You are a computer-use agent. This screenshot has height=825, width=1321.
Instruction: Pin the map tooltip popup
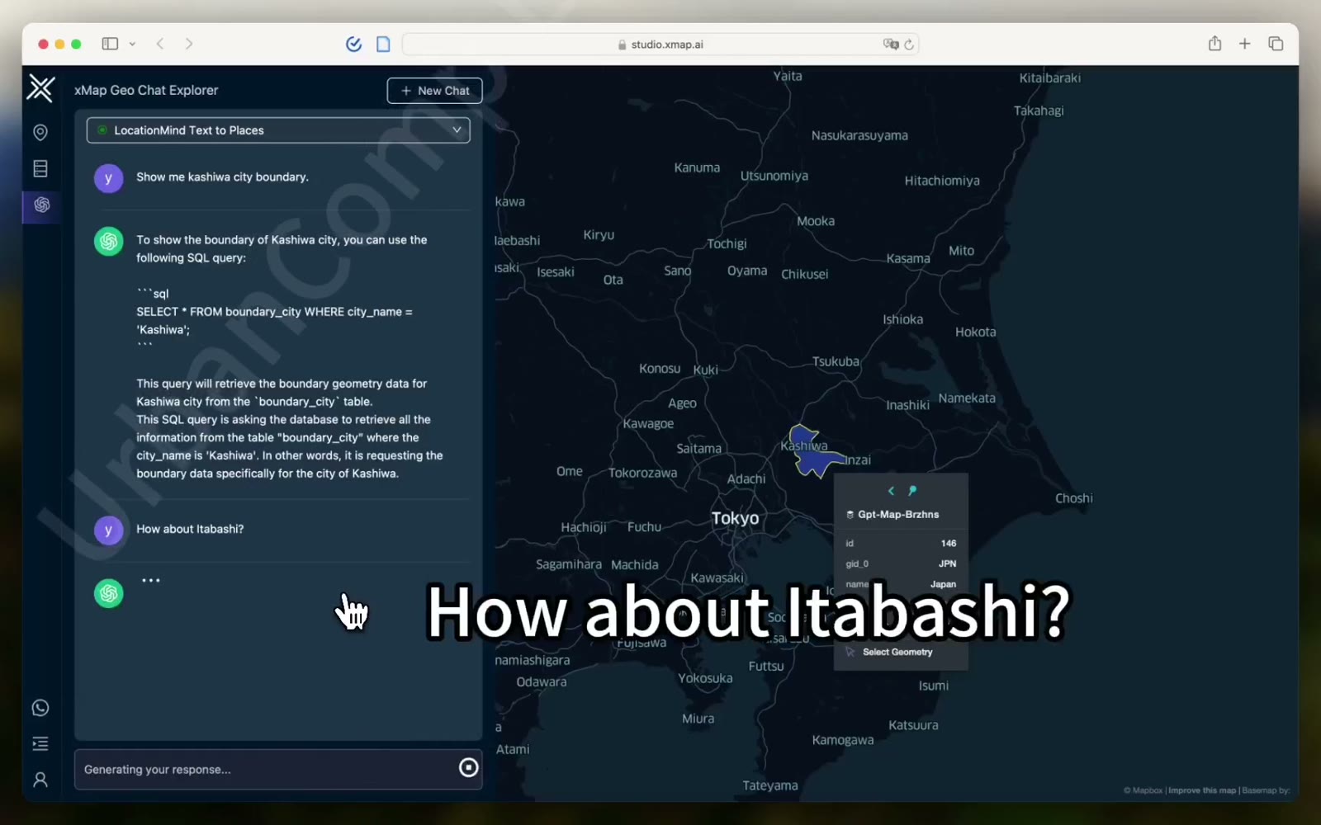[x=912, y=491]
